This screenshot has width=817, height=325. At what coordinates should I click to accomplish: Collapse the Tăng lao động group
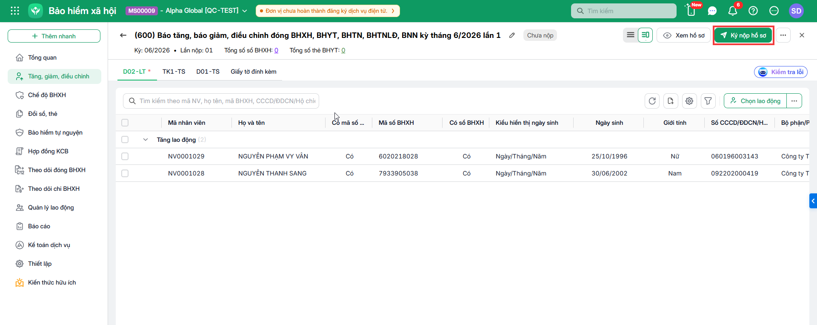146,139
